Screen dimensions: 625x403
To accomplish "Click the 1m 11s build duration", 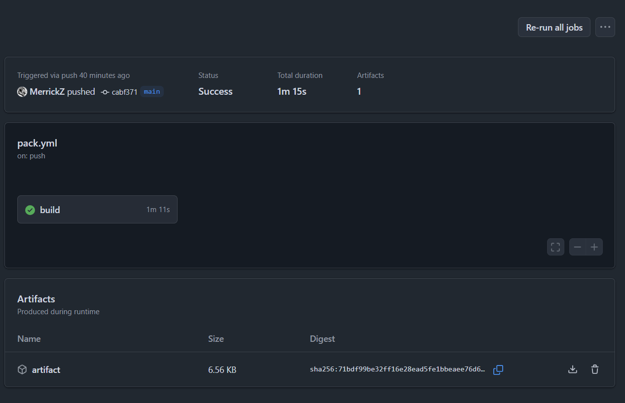I will point(158,210).
